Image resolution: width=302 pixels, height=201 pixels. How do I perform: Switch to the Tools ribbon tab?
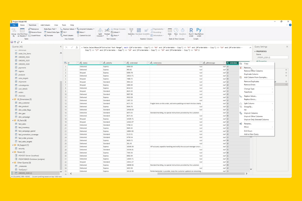[x=64, y=25]
